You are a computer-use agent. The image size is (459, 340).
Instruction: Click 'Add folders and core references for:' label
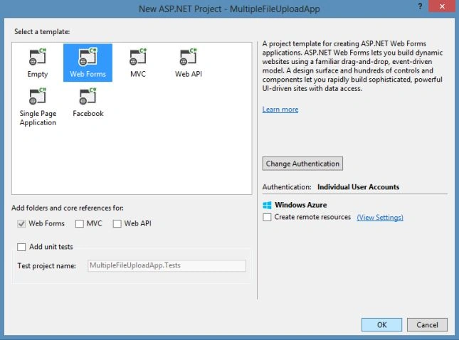[68, 208]
